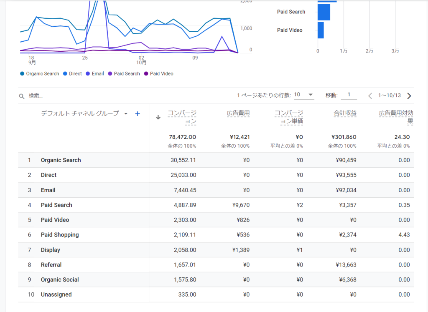Click the Paid Video bar in bar chart
Image resolution: width=428 pixels, height=312 pixels.
pos(321,30)
